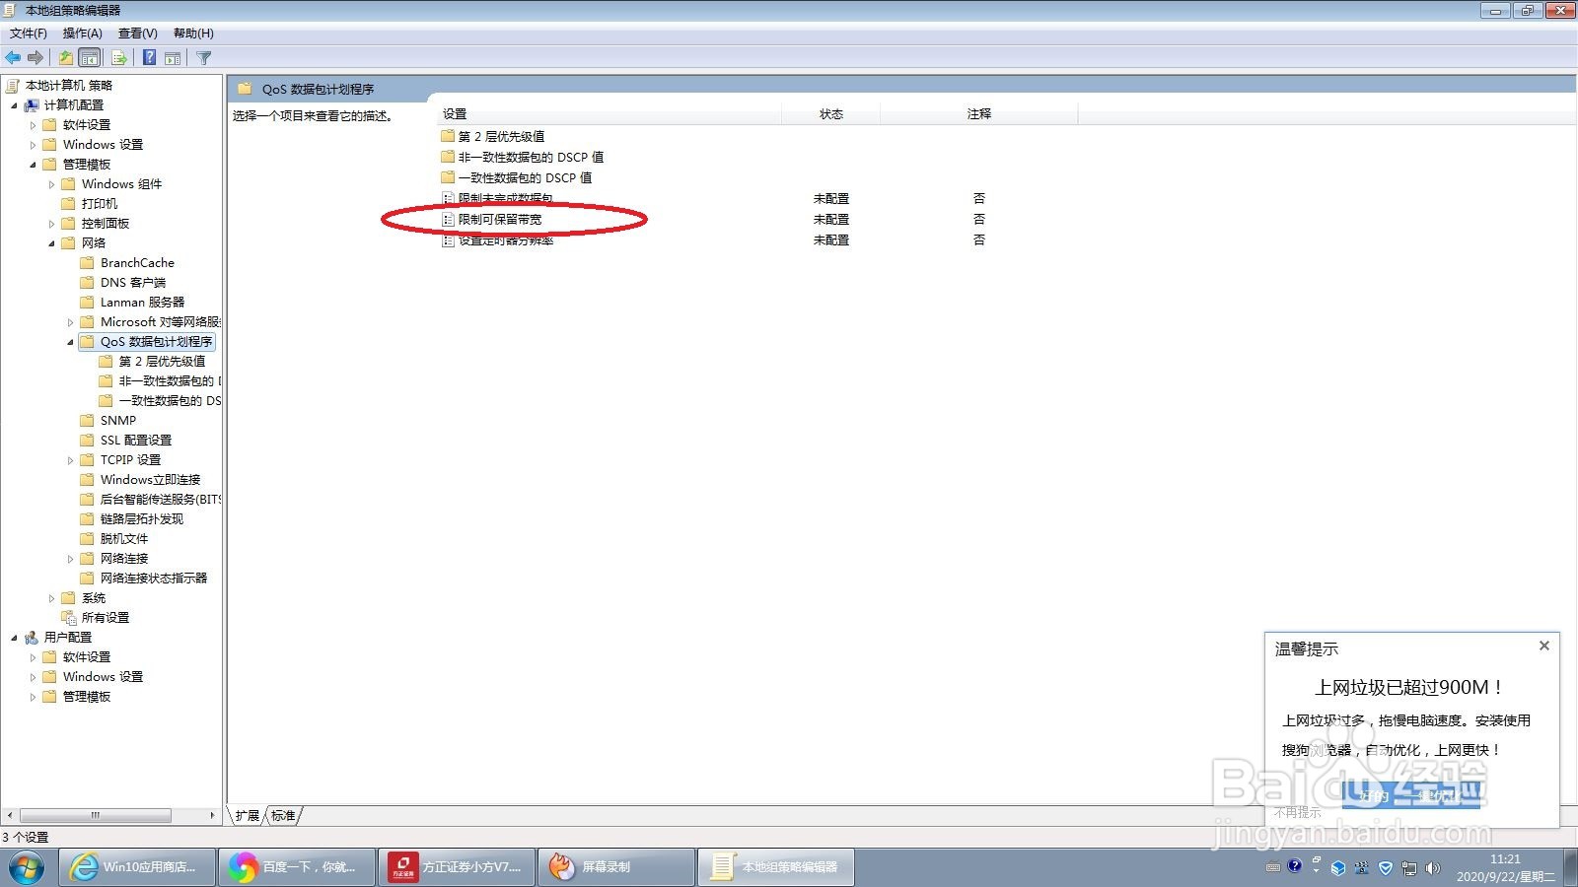Collapse the QoS 数据包计划程序 node

pos(70,342)
